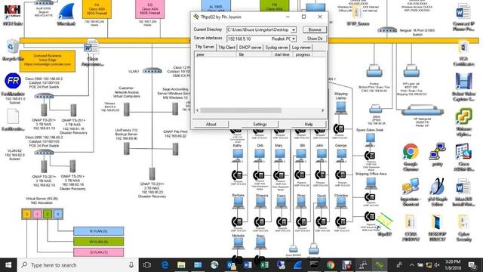Expand the Server interfaces dropdown
This screenshot has height=272, width=483.
[x=294, y=39]
